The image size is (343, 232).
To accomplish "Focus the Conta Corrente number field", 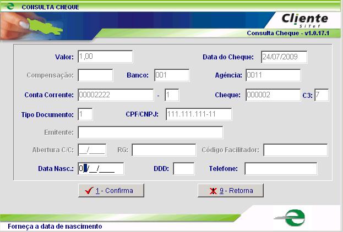I will [x=116, y=95].
